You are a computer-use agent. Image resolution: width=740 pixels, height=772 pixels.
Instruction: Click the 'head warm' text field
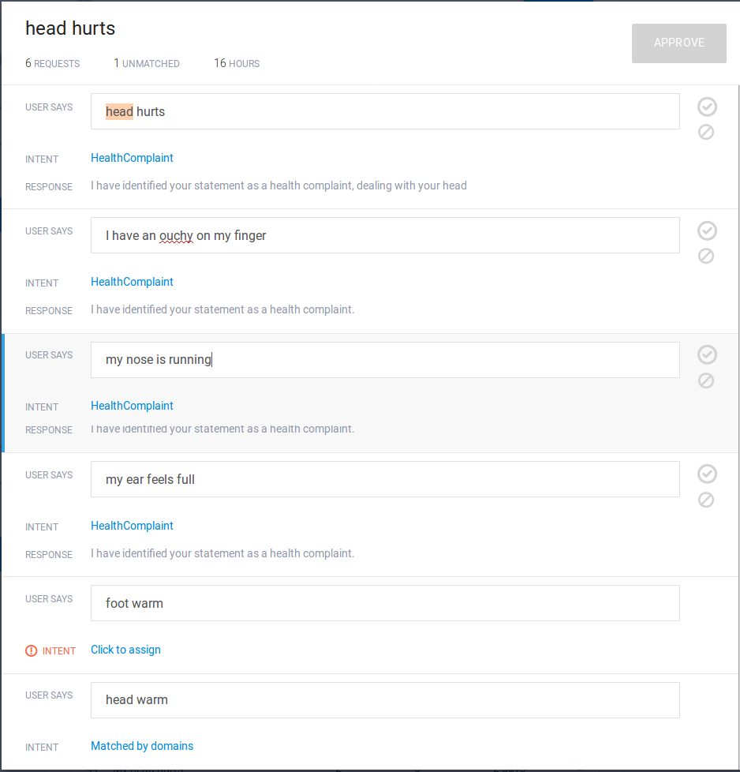coord(385,699)
